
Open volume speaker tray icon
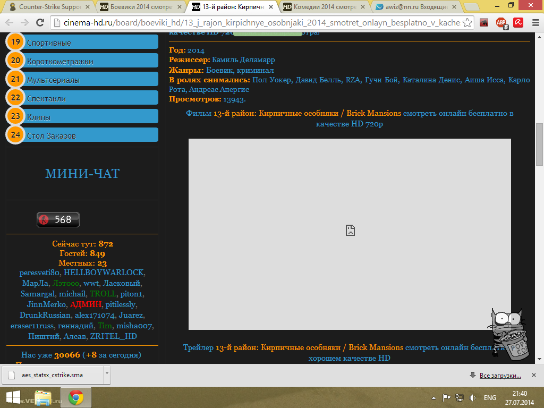[x=472, y=397]
